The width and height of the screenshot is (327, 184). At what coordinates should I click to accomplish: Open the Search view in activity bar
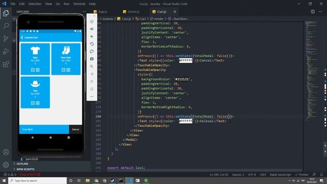6,26
